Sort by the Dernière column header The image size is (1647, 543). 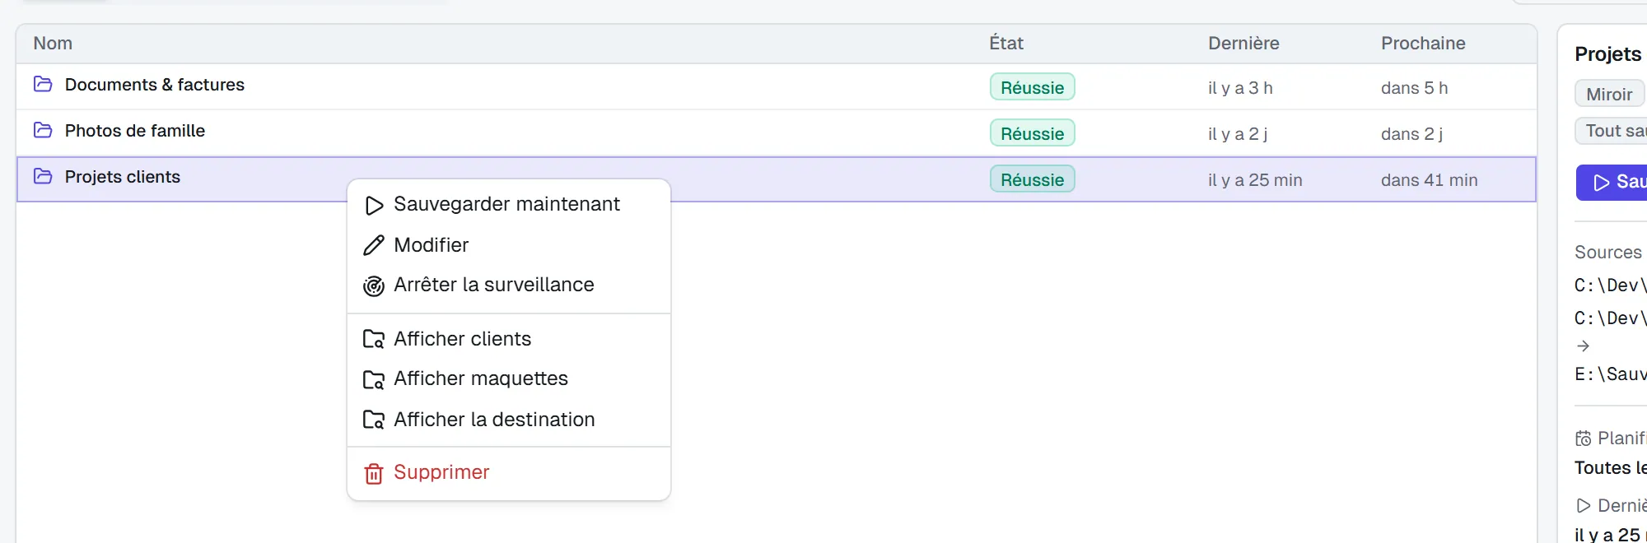(x=1243, y=44)
